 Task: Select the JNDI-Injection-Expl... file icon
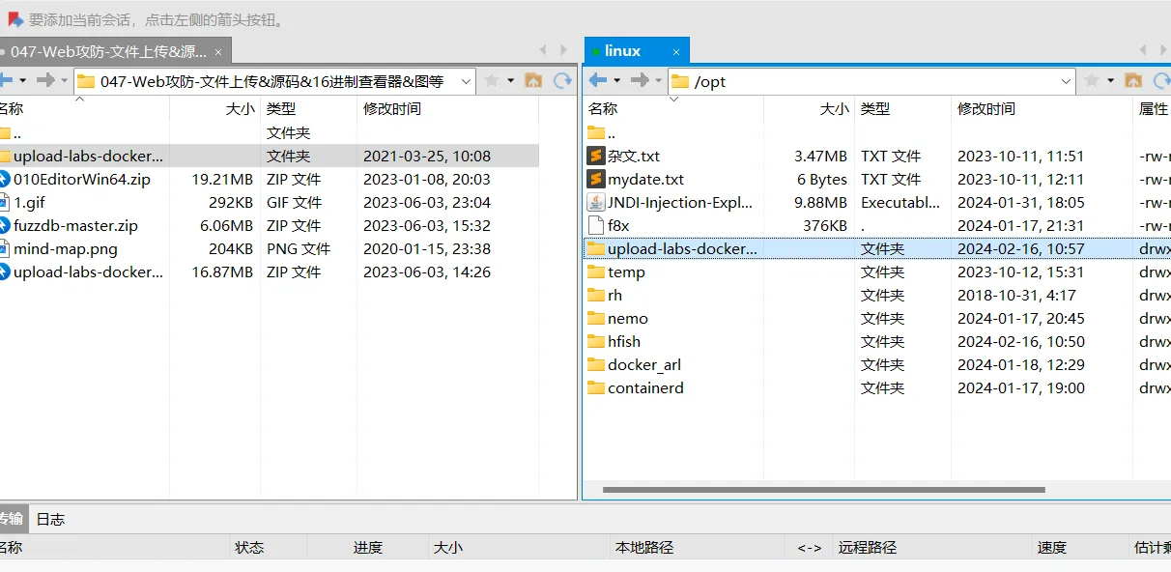tap(596, 202)
